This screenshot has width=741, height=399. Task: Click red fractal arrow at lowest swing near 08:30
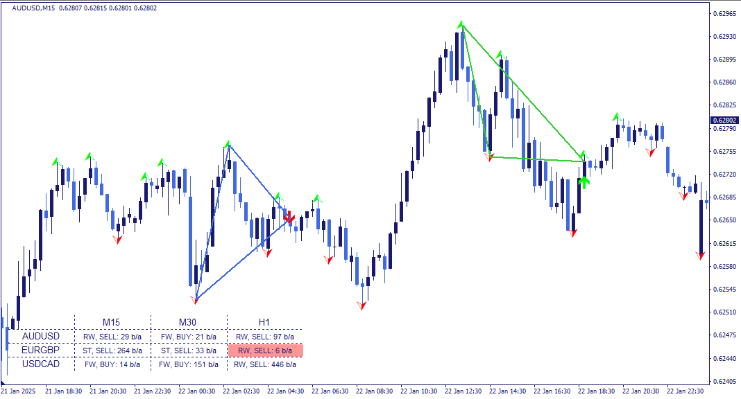click(362, 305)
